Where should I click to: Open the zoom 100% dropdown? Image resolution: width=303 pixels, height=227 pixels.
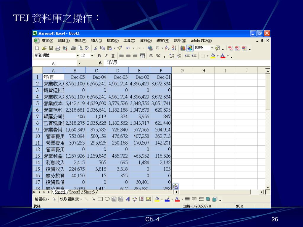pos(212,48)
